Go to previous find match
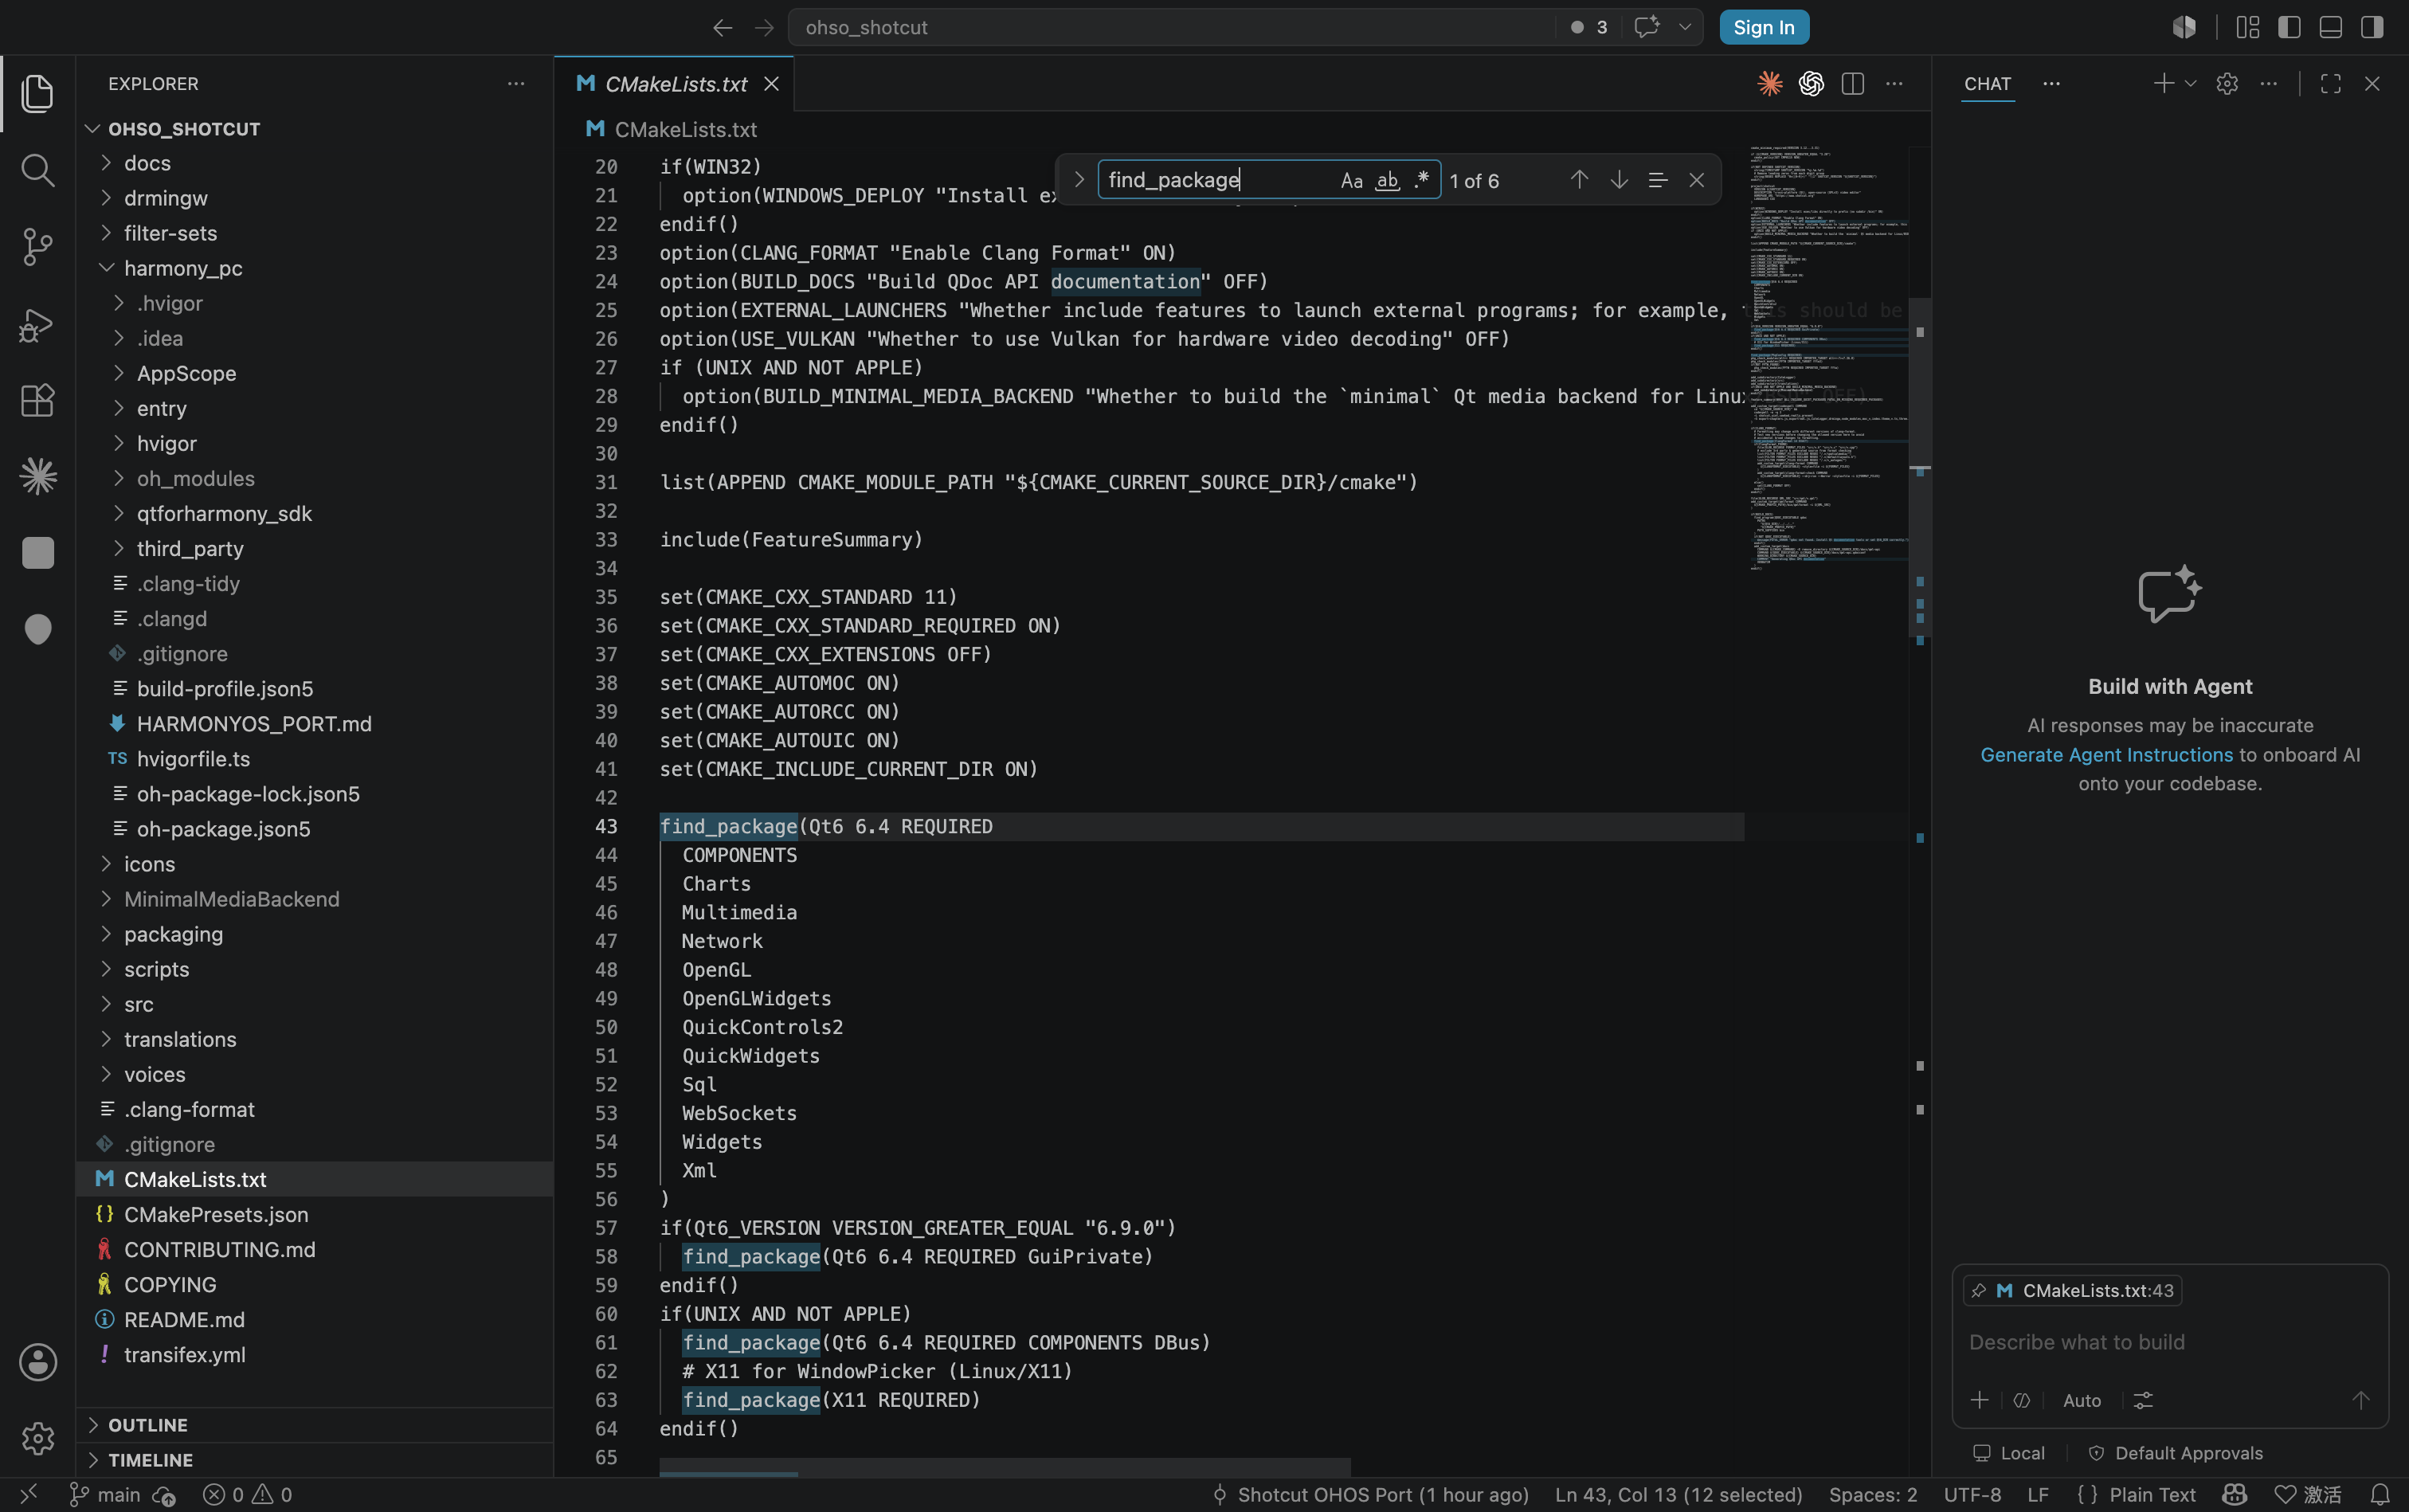The height and width of the screenshot is (1512, 2409). click(1579, 180)
